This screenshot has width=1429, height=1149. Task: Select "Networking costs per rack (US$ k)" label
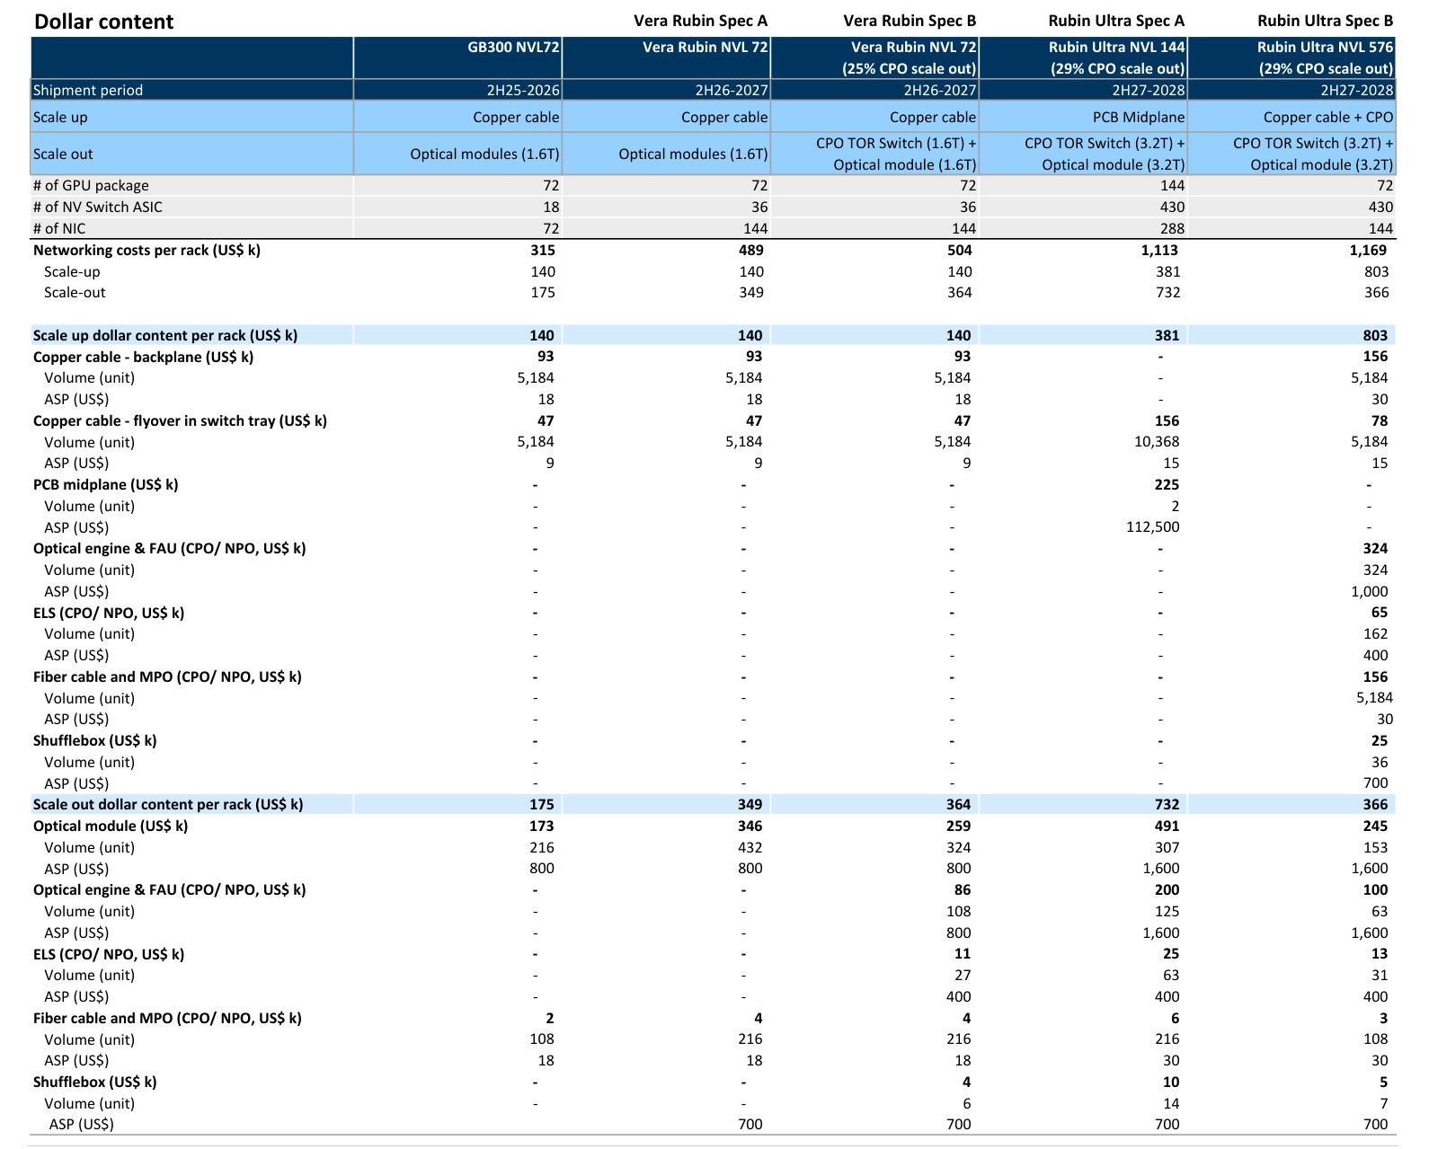(x=146, y=250)
